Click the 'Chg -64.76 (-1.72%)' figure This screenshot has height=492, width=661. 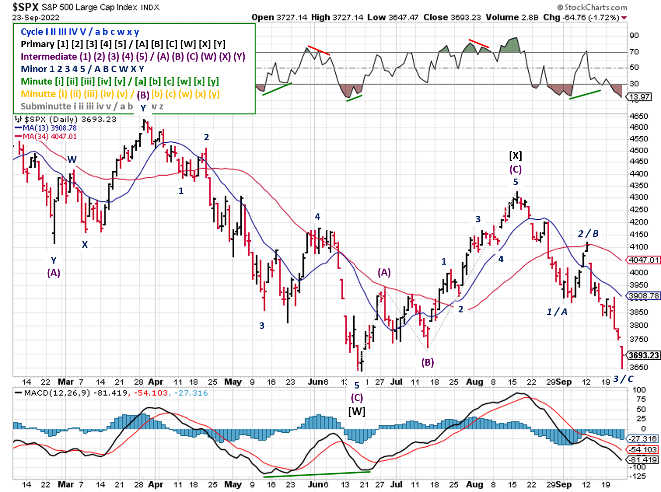click(x=581, y=17)
